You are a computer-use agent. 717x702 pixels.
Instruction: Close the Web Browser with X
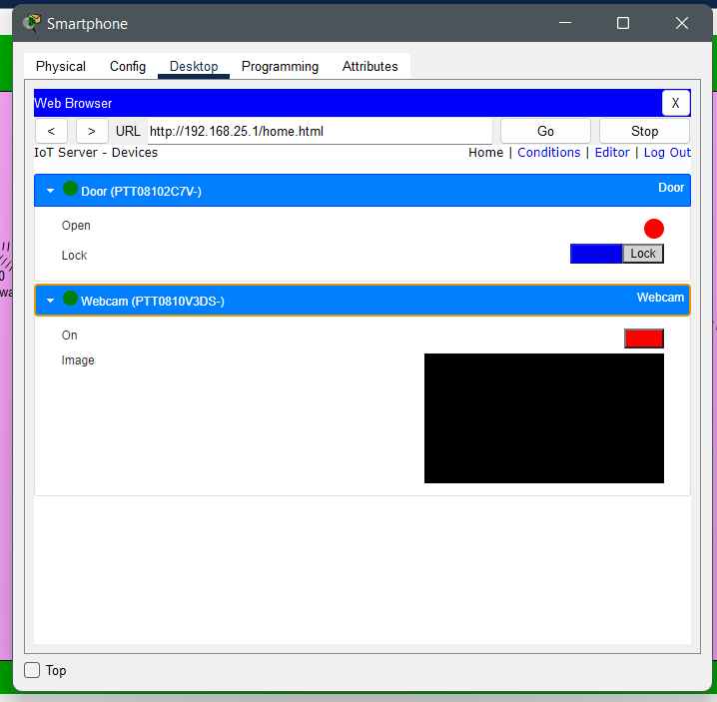tap(675, 103)
